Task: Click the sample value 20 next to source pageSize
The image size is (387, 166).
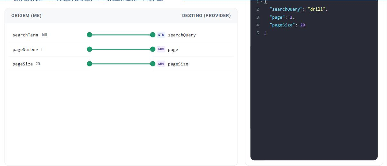Action: (x=38, y=64)
